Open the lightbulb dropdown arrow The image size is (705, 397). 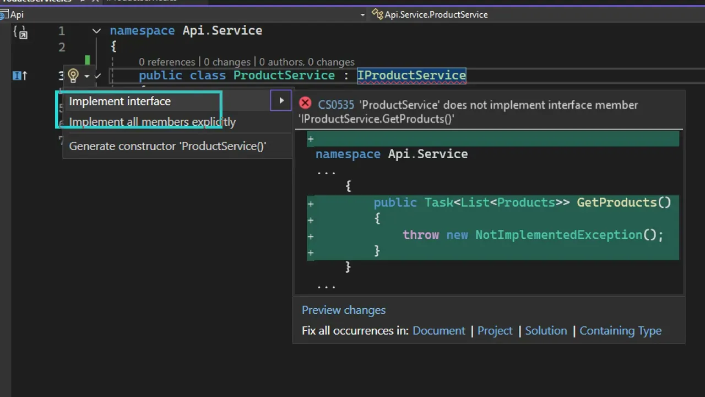click(x=86, y=76)
